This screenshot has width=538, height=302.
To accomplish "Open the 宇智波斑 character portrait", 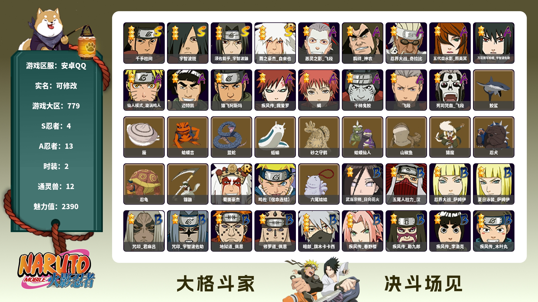I will tap(188, 43).
